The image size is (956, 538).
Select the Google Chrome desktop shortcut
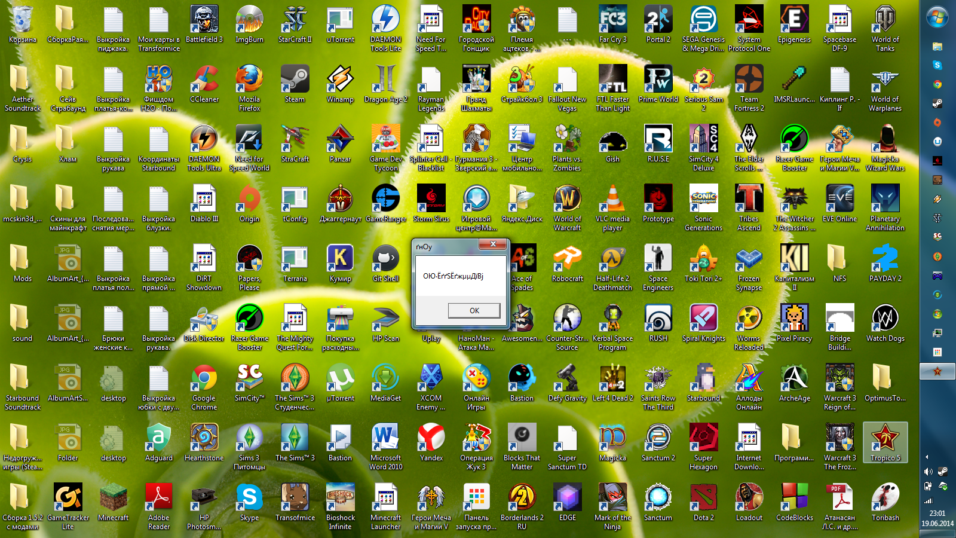[204, 387]
